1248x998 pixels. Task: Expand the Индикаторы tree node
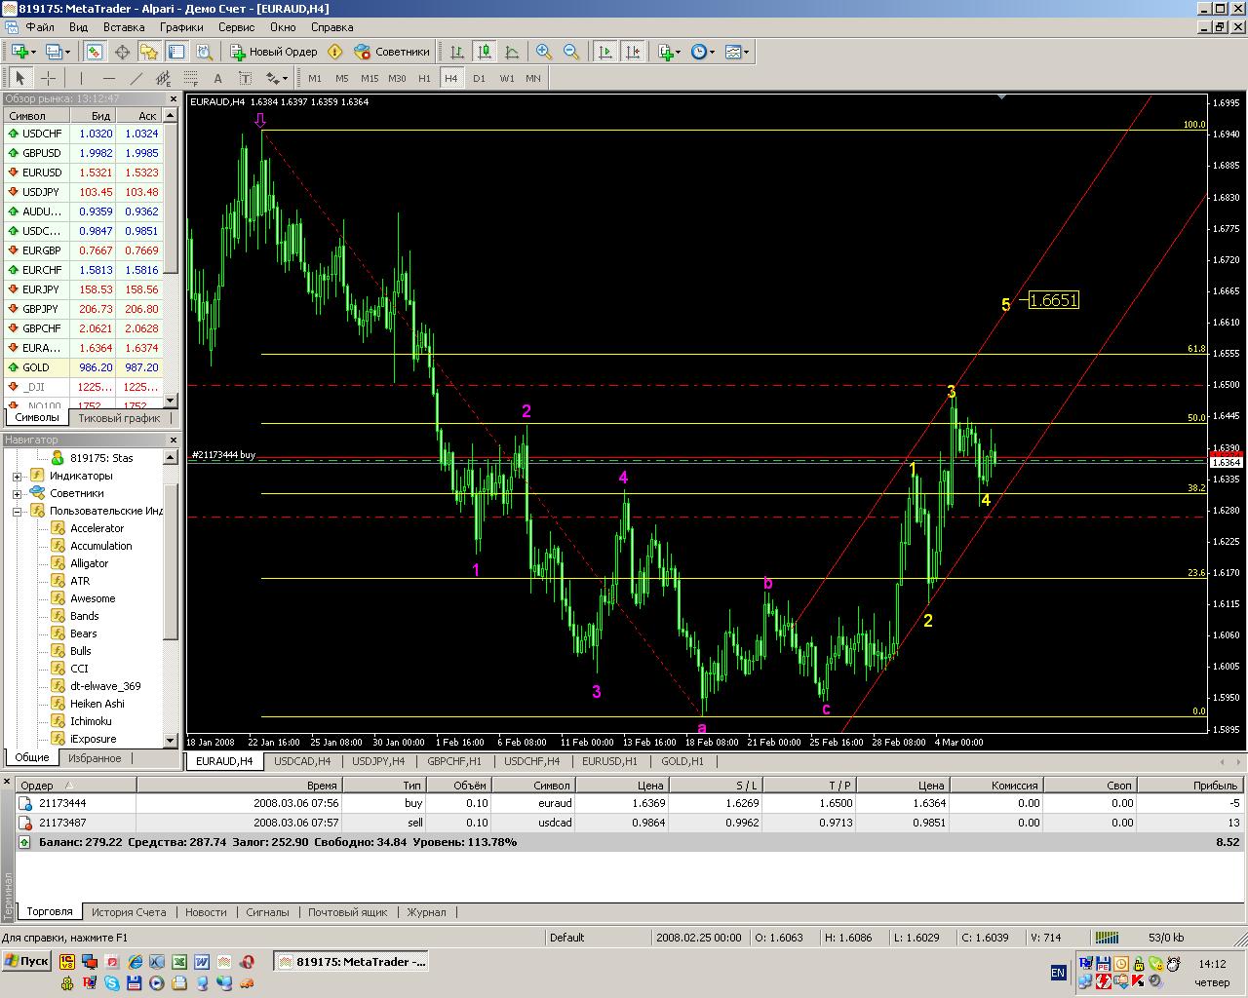(17, 477)
